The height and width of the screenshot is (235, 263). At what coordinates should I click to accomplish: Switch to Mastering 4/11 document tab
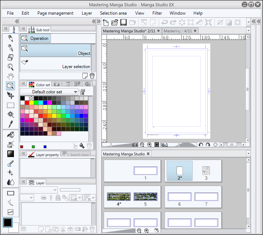coord(180,31)
